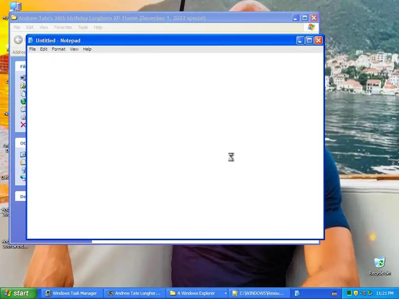Open the Explorer window's Favorites menu
Image resolution: width=399 pixels, height=299 pixels.
click(63, 27)
